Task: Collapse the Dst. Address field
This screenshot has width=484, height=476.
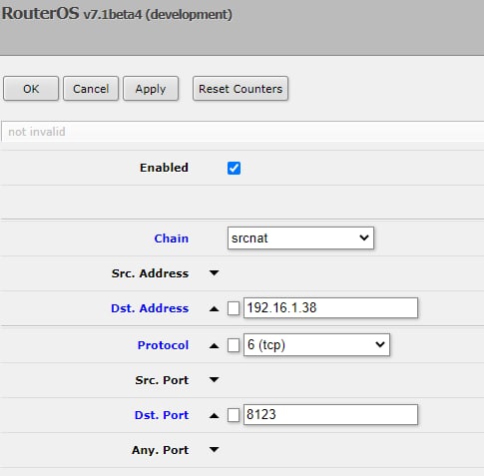Action: pos(215,308)
